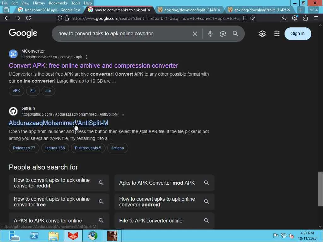Open new tab with plus button
The image size is (323, 242).
[301, 10]
